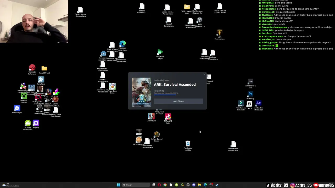Select the TLOZ - Majora's Mask folder
Screen dimensions: 335x188
[x=187, y=9]
